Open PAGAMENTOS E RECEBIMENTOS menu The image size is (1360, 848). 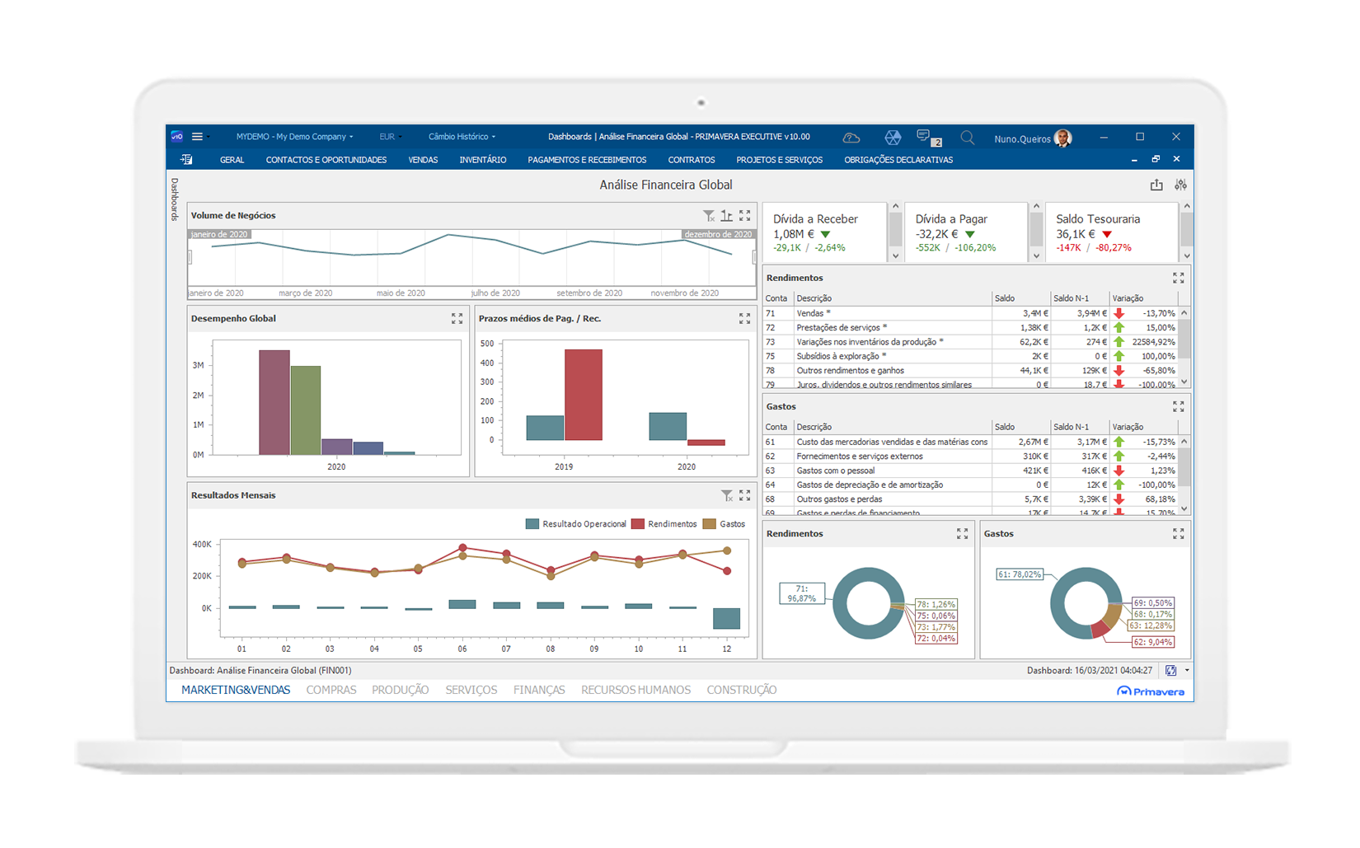tap(587, 160)
